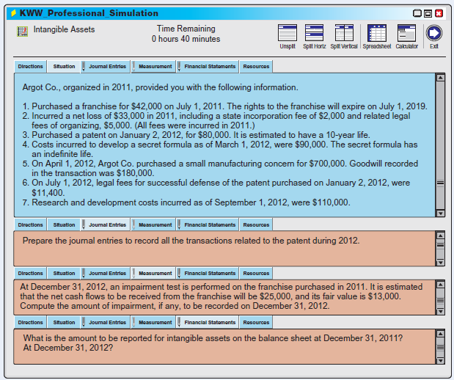Launch the Calculator tool

tap(406, 33)
